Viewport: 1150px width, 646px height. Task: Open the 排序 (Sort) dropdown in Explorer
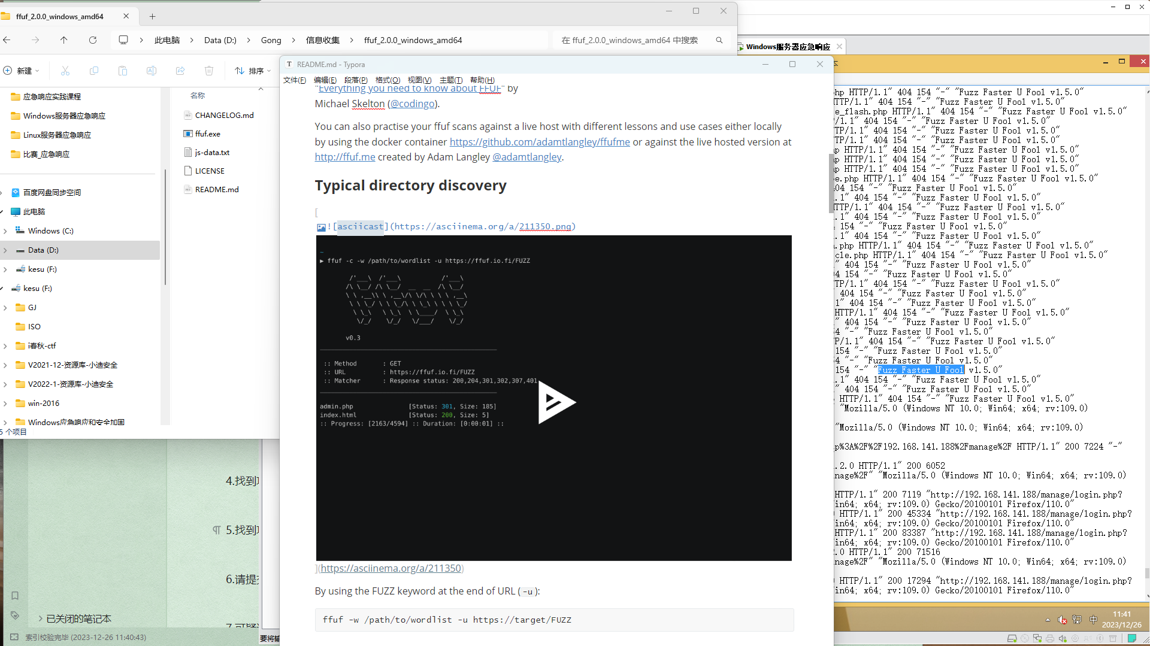point(253,71)
